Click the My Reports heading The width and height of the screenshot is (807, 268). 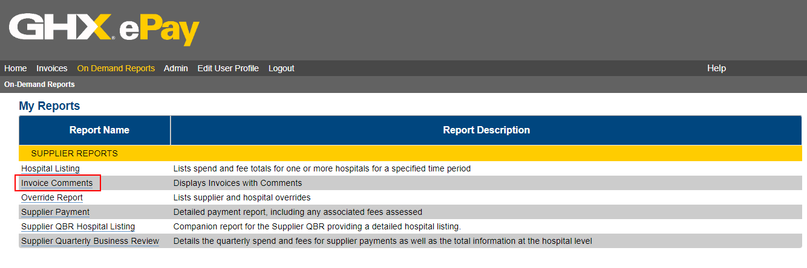point(49,106)
